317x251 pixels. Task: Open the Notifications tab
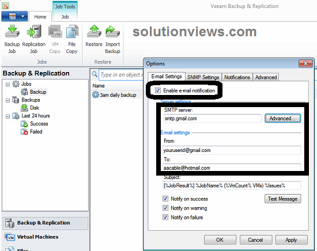(x=237, y=77)
